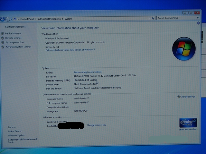Screen dimensions: 206x154
Task: Open System protection link
Action: [14, 42]
